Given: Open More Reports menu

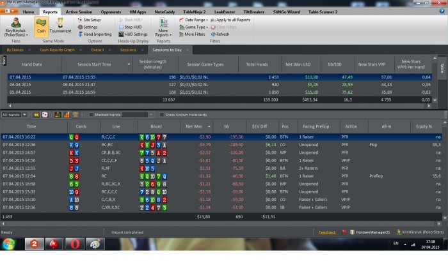Looking at the screenshot, I should click(x=163, y=27).
